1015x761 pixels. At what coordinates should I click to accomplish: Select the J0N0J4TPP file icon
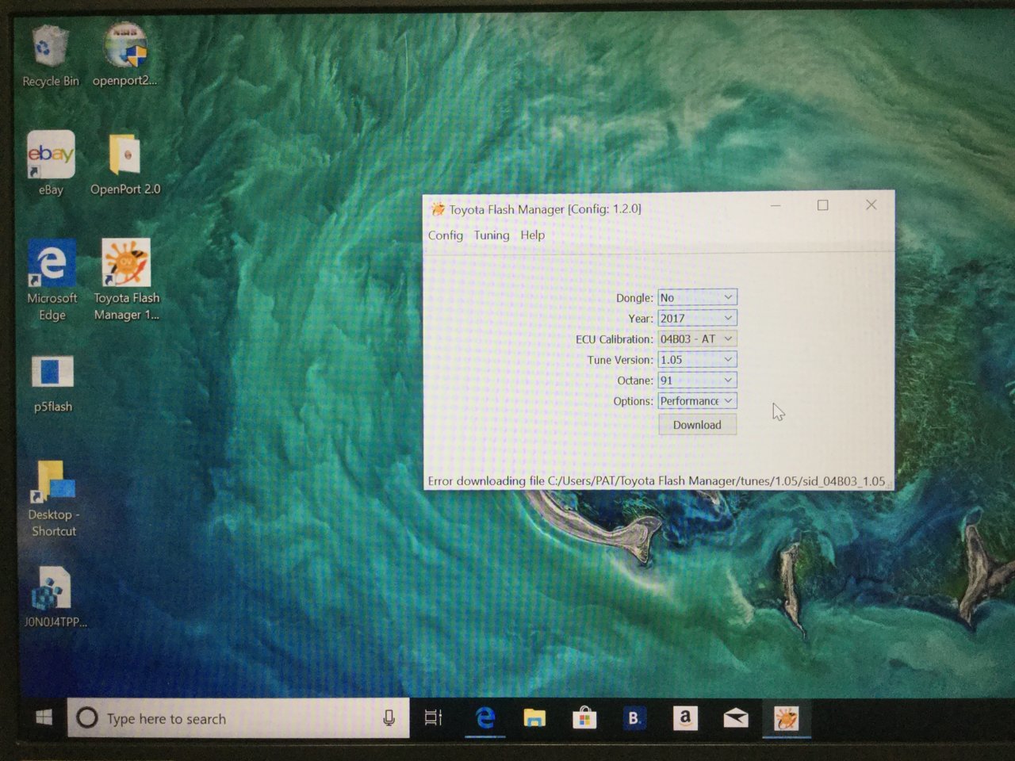[54, 598]
